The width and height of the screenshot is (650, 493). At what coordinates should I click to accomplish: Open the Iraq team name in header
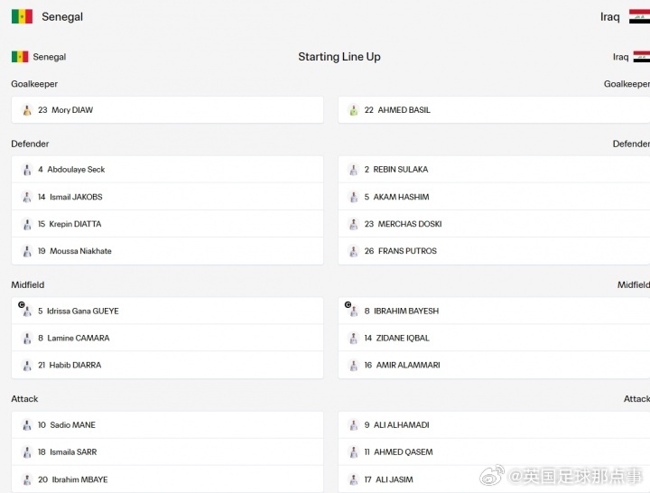(x=609, y=16)
